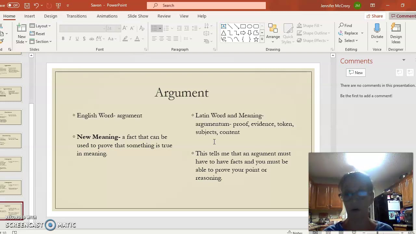The image size is (416, 234).
Task: Click the Save icon in quick access toolbar
Action: (27, 6)
